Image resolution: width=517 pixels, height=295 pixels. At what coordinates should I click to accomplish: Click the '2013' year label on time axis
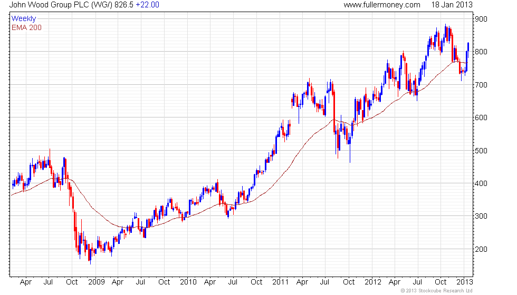point(465,282)
